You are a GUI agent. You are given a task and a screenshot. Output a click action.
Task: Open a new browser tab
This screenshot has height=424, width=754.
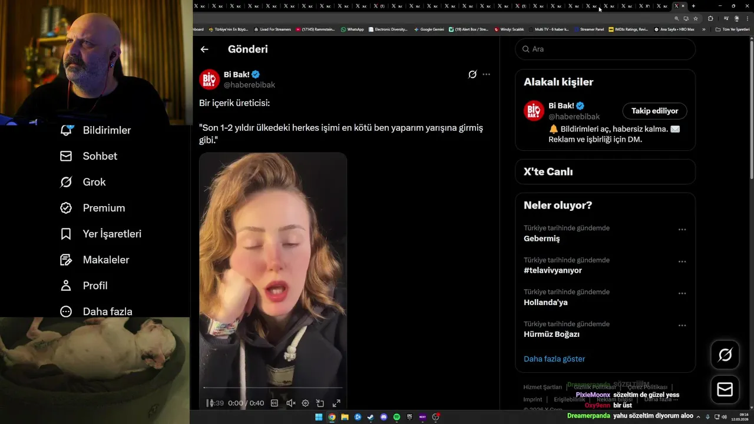pos(693,6)
